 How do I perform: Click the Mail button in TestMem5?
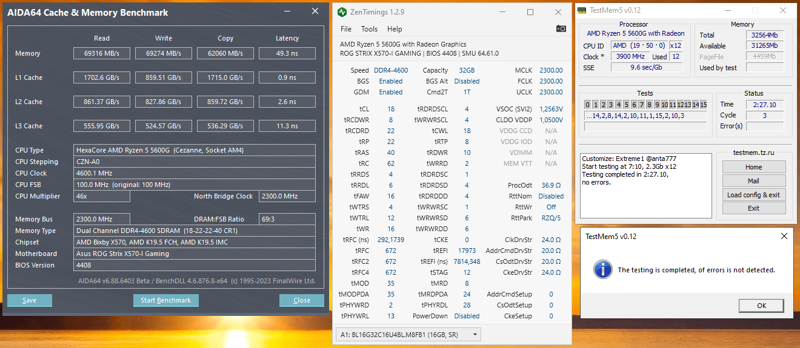pyautogui.click(x=754, y=181)
